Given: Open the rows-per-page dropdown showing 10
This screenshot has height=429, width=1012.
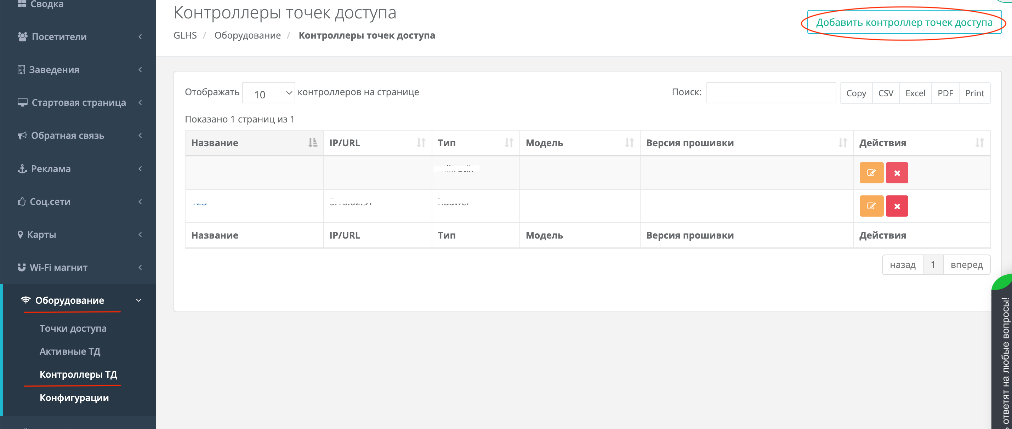Looking at the screenshot, I should click(269, 93).
